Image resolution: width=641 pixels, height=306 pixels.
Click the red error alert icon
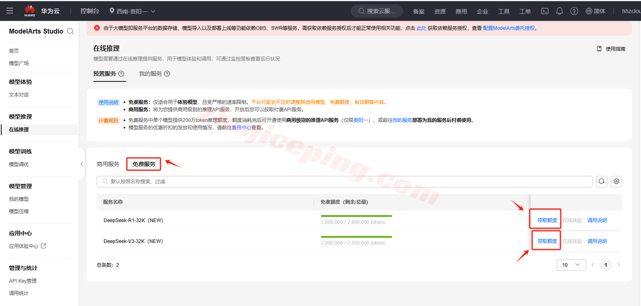(97, 28)
